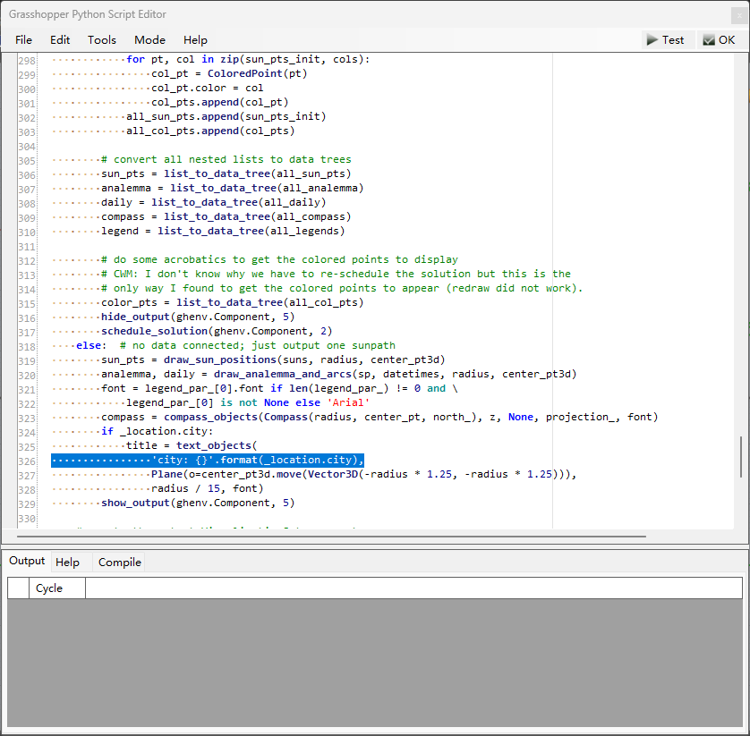This screenshot has height=736, width=750.
Task: Click the line 'font = legend_par_[0].font if len(legend_par_)'
Action: click(279, 389)
